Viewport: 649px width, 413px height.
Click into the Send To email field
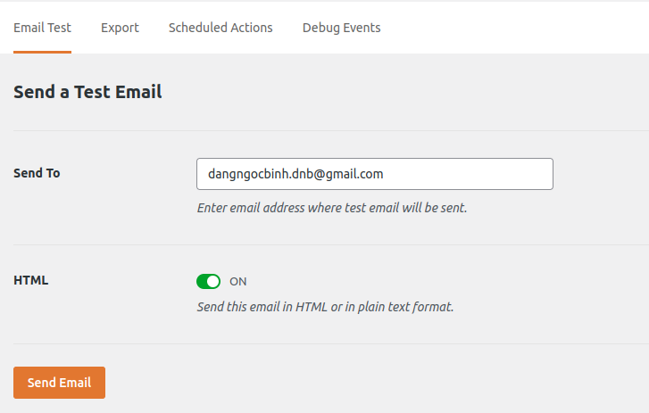(374, 174)
